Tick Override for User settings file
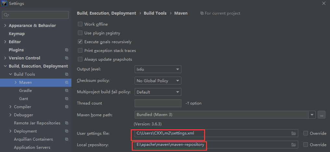This screenshot has height=152, width=330. (306, 133)
